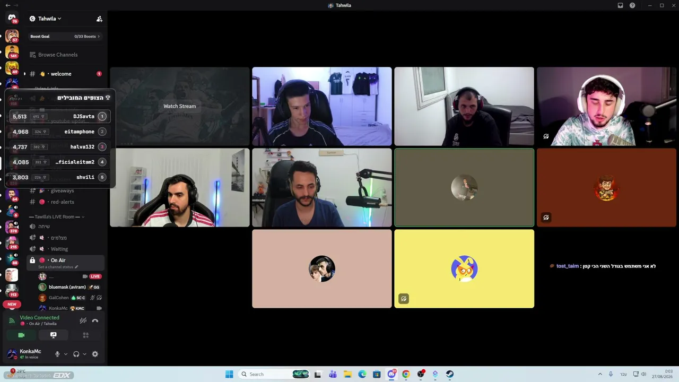This screenshot has width=679, height=382.
Task: Click the taskbar Search box
Action: [273, 374]
